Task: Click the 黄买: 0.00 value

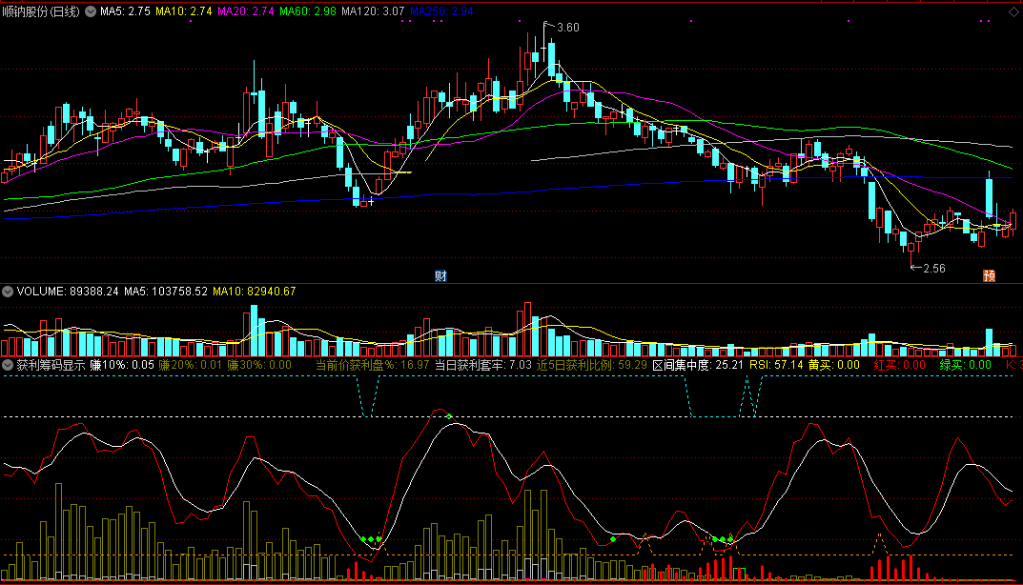Action: pyautogui.click(x=834, y=365)
